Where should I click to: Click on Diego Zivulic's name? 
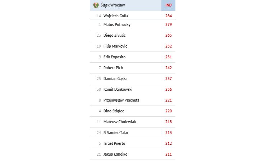coord(114,35)
